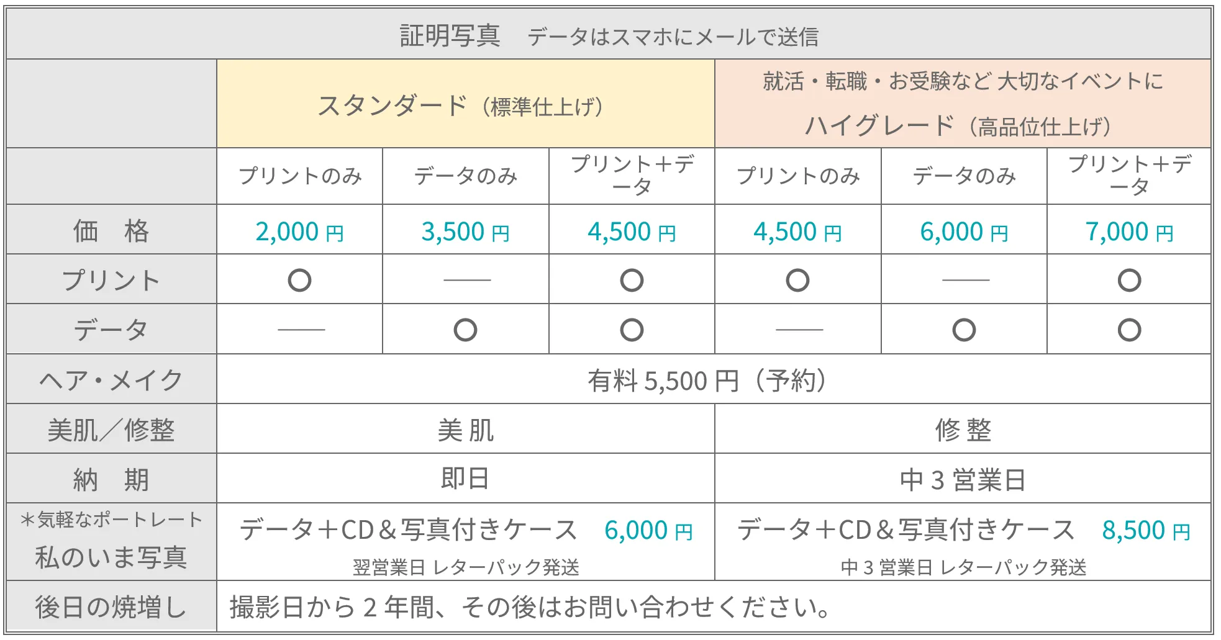Click the 証明写真 table title
1221x640 pixels.
450,36
